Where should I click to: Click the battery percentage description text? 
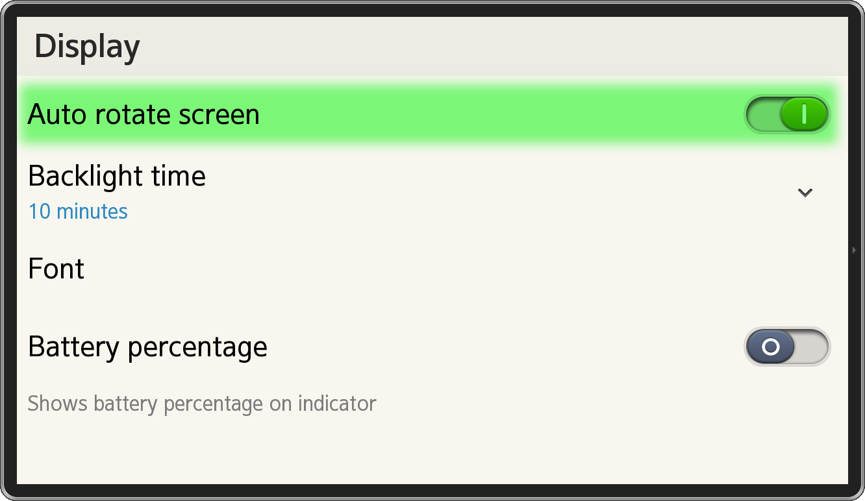pos(202,404)
